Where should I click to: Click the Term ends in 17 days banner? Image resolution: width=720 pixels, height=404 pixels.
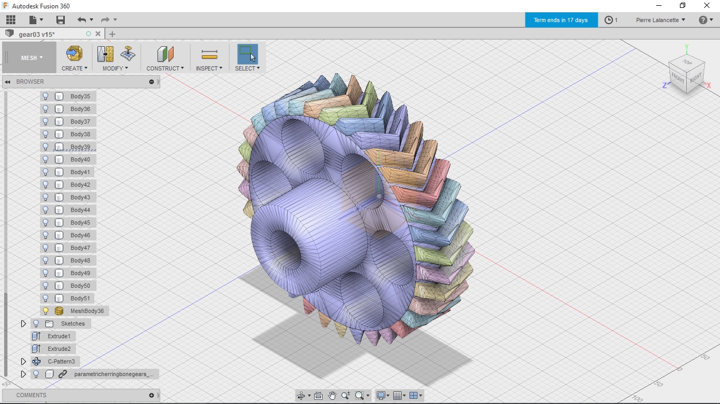561,20
